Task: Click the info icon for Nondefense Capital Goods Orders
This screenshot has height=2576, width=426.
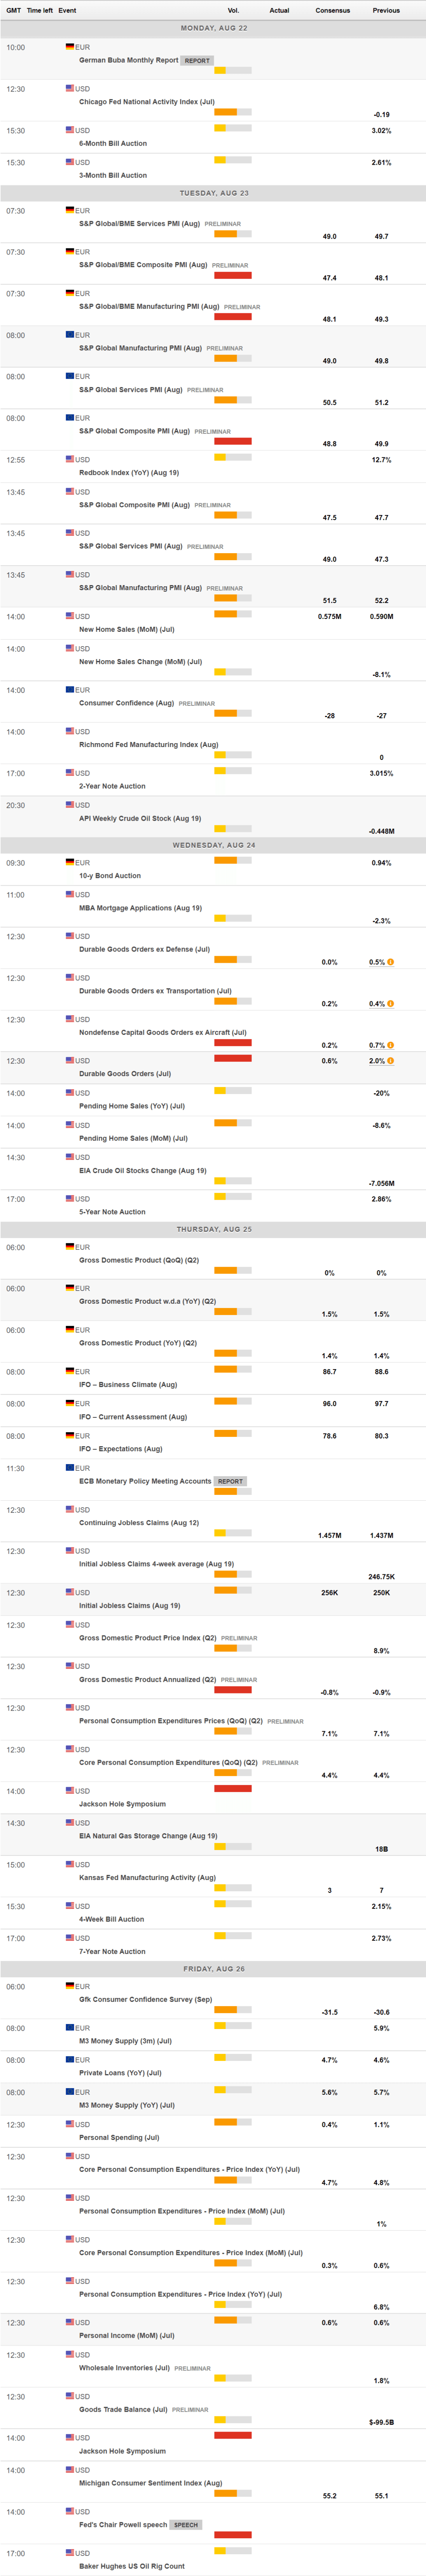Action: tap(390, 1045)
